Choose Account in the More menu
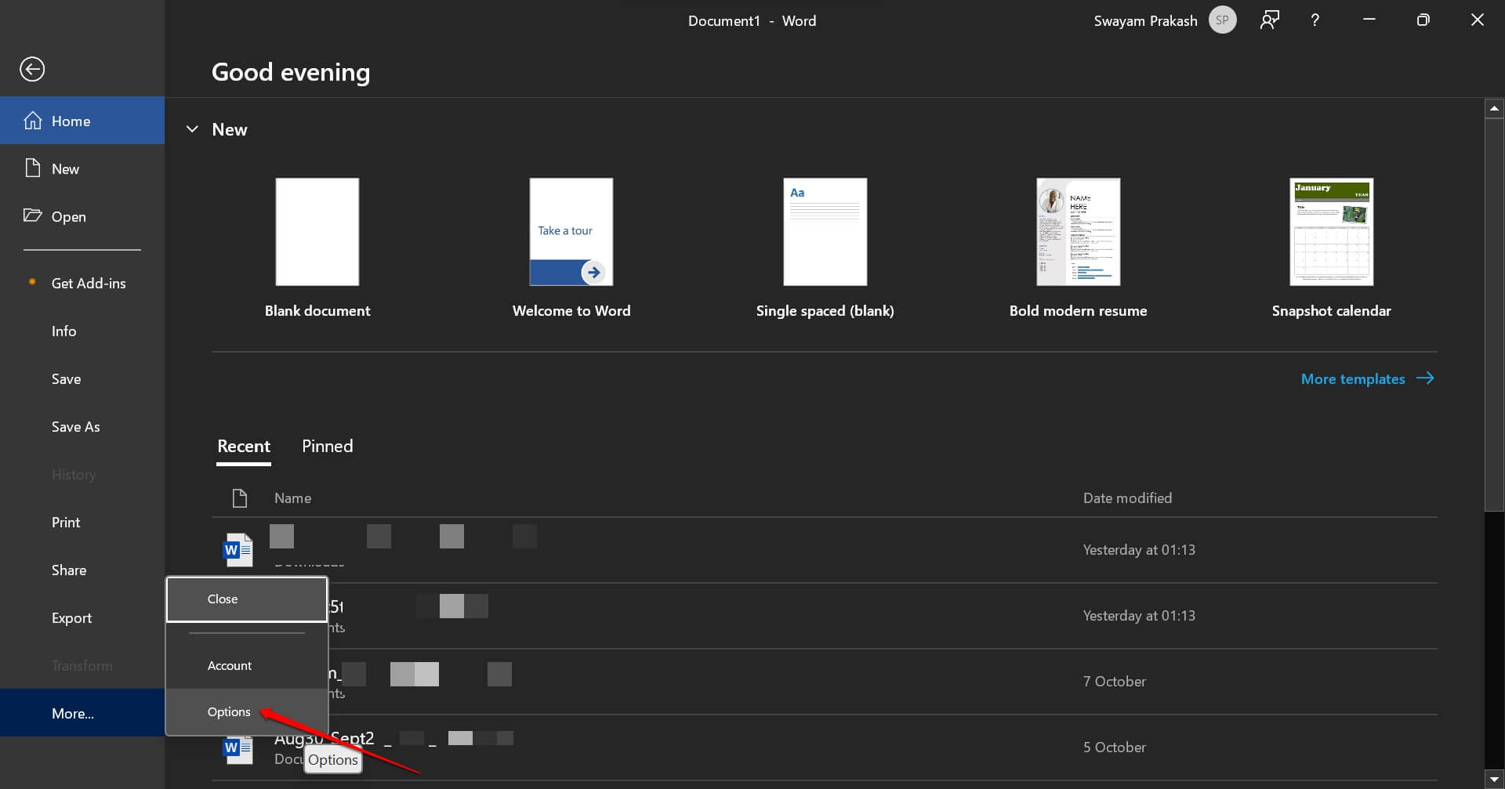The image size is (1505, 789). [x=229, y=665]
